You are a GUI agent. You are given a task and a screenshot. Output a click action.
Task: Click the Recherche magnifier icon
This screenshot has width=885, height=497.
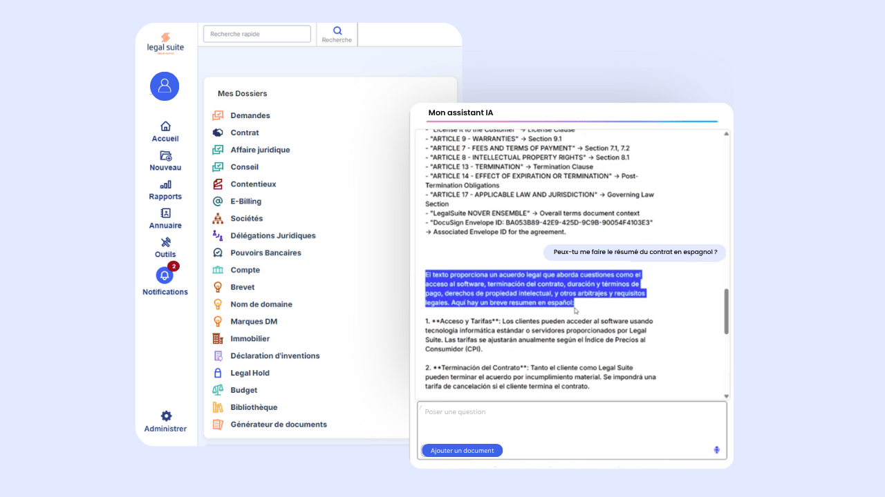pos(337,30)
